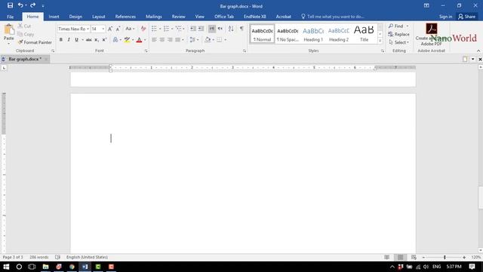
Task: Click the Find button
Action: coord(396,26)
